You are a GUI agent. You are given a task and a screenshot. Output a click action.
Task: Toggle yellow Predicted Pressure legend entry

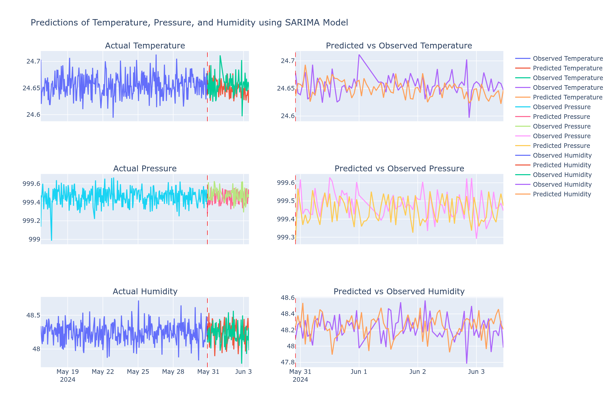click(561, 146)
